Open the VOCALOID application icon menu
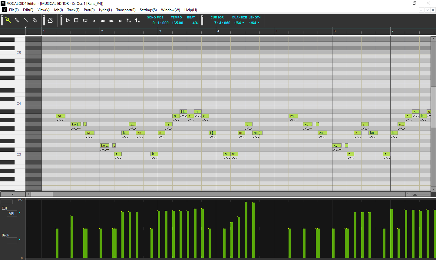The width and height of the screenshot is (436, 260). (x=4, y=10)
